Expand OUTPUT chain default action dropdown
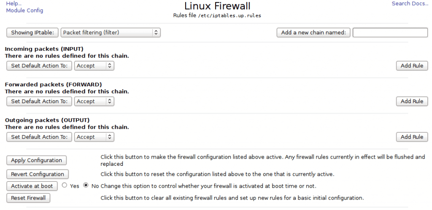Image resolution: width=432 pixels, height=210 pixels. click(94, 137)
